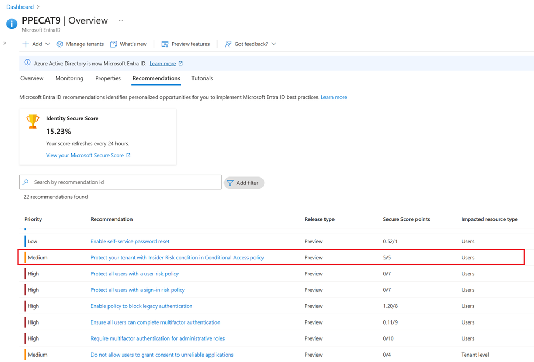534x362 pixels.
Task: Click the external link icon after banner Learn more
Action: pos(181,63)
